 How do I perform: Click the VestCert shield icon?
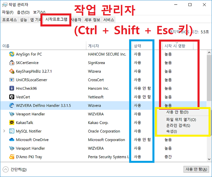pos(12,97)
